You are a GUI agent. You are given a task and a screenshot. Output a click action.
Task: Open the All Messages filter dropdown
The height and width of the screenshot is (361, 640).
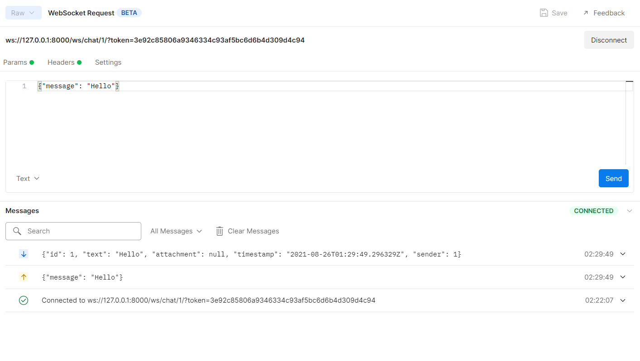coord(176,231)
